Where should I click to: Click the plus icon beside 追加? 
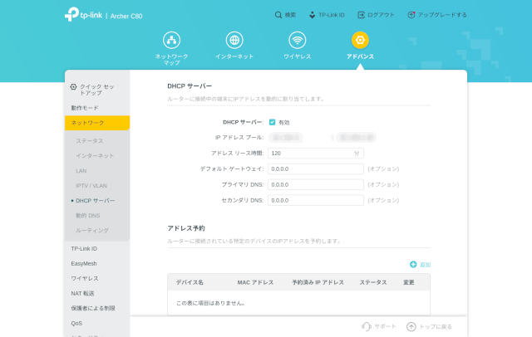point(413,264)
